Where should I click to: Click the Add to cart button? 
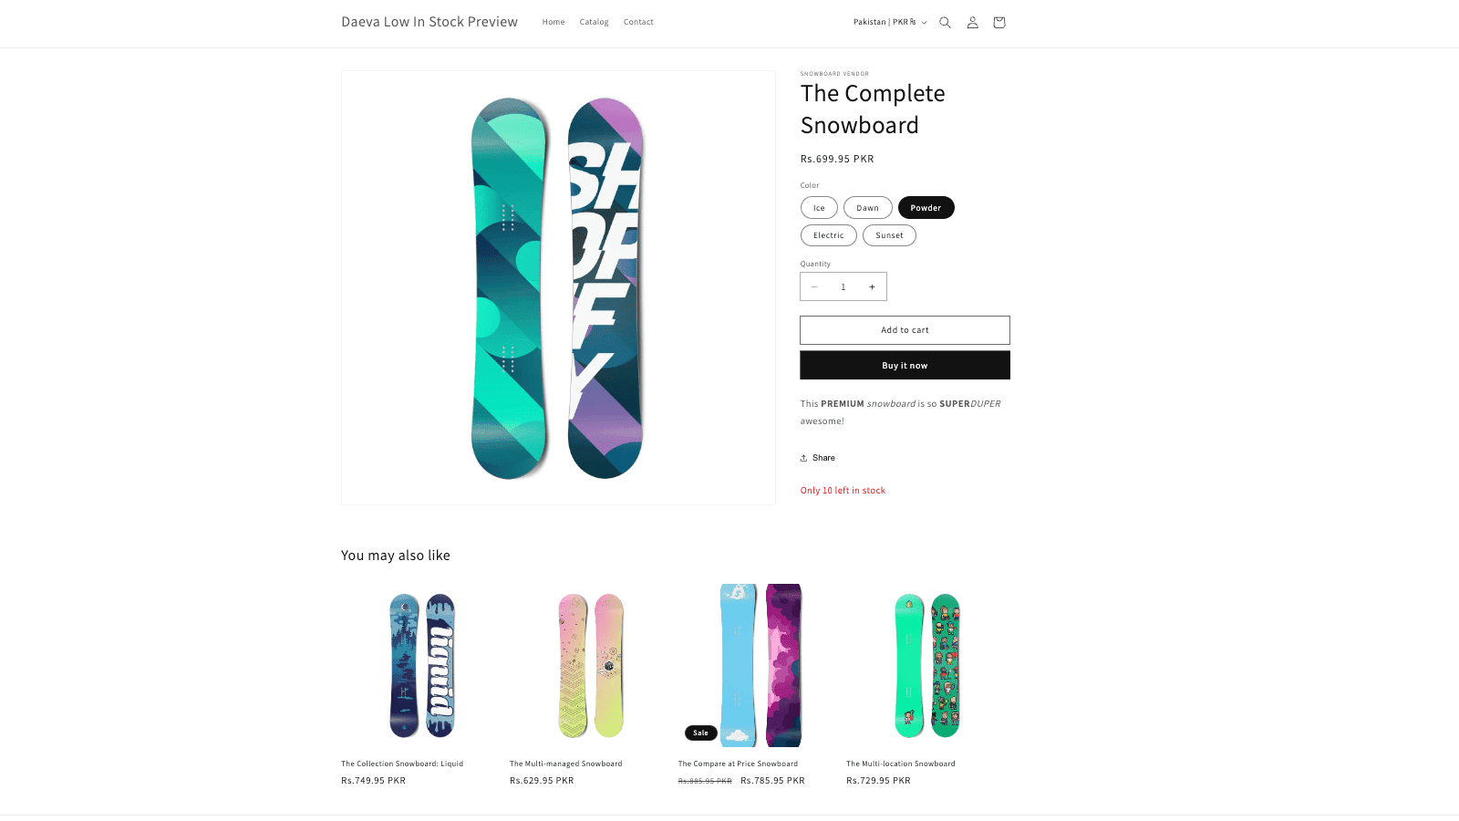pyautogui.click(x=905, y=330)
